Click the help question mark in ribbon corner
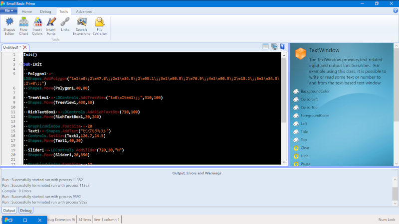This screenshot has height=224, width=399. click(x=396, y=10)
